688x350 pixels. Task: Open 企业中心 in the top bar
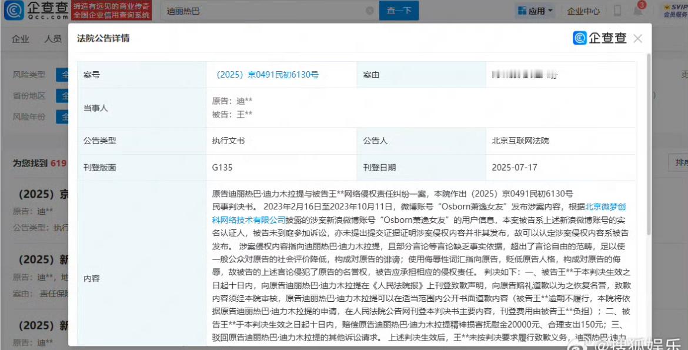[x=583, y=11]
